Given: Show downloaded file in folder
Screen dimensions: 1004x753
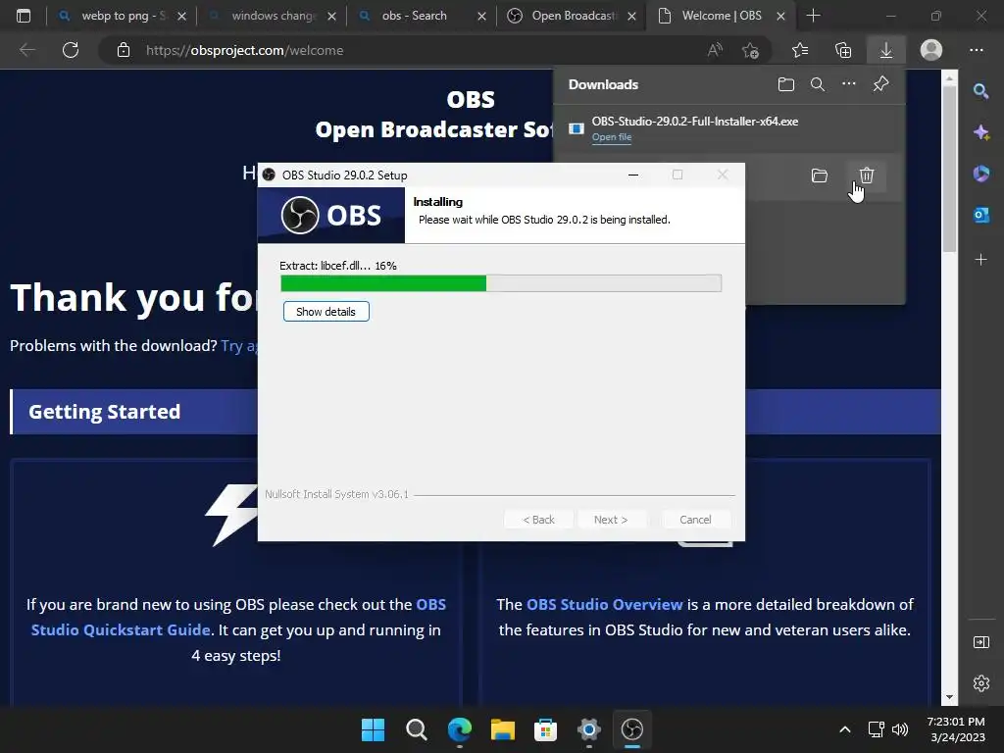Looking at the screenshot, I should click(x=820, y=176).
